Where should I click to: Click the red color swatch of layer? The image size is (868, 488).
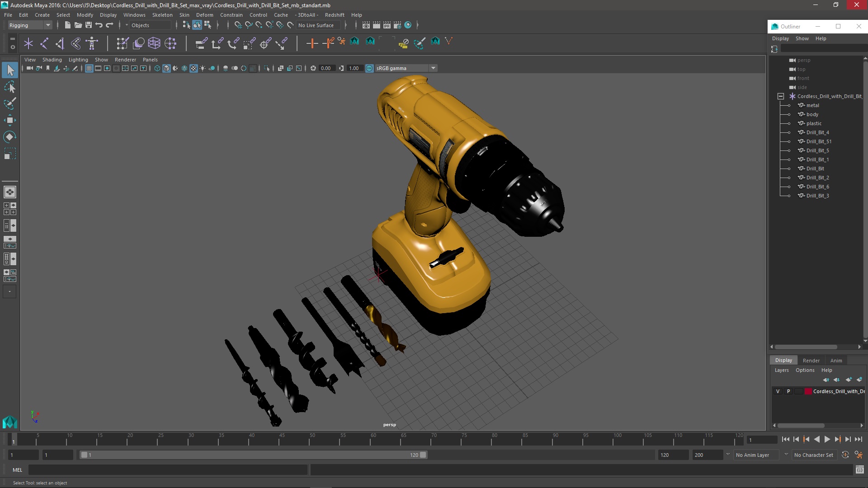(x=808, y=391)
